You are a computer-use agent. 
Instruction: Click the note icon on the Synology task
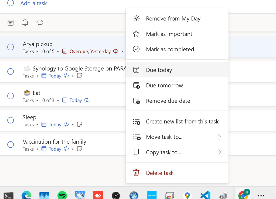click(x=80, y=76)
